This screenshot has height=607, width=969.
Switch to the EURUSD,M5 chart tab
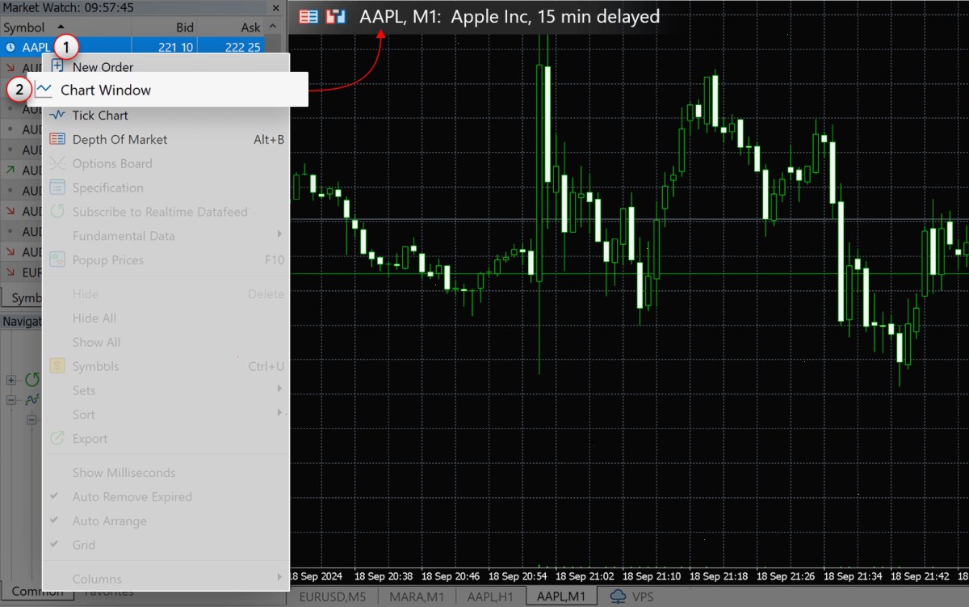tap(333, 597)
